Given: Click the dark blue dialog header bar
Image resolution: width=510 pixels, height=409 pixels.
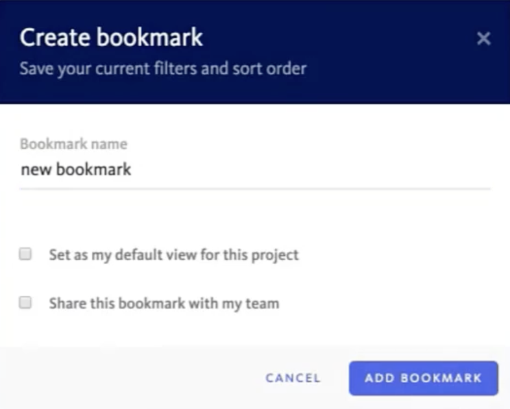Looking at the screenshot, I should [255, 52].
